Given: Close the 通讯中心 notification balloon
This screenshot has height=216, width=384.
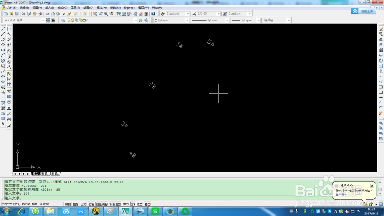Looking at the screenshot, I should (372, 186).
